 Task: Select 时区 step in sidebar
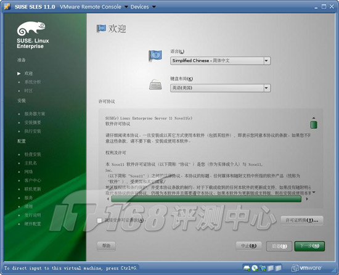(x=28, y=91)
